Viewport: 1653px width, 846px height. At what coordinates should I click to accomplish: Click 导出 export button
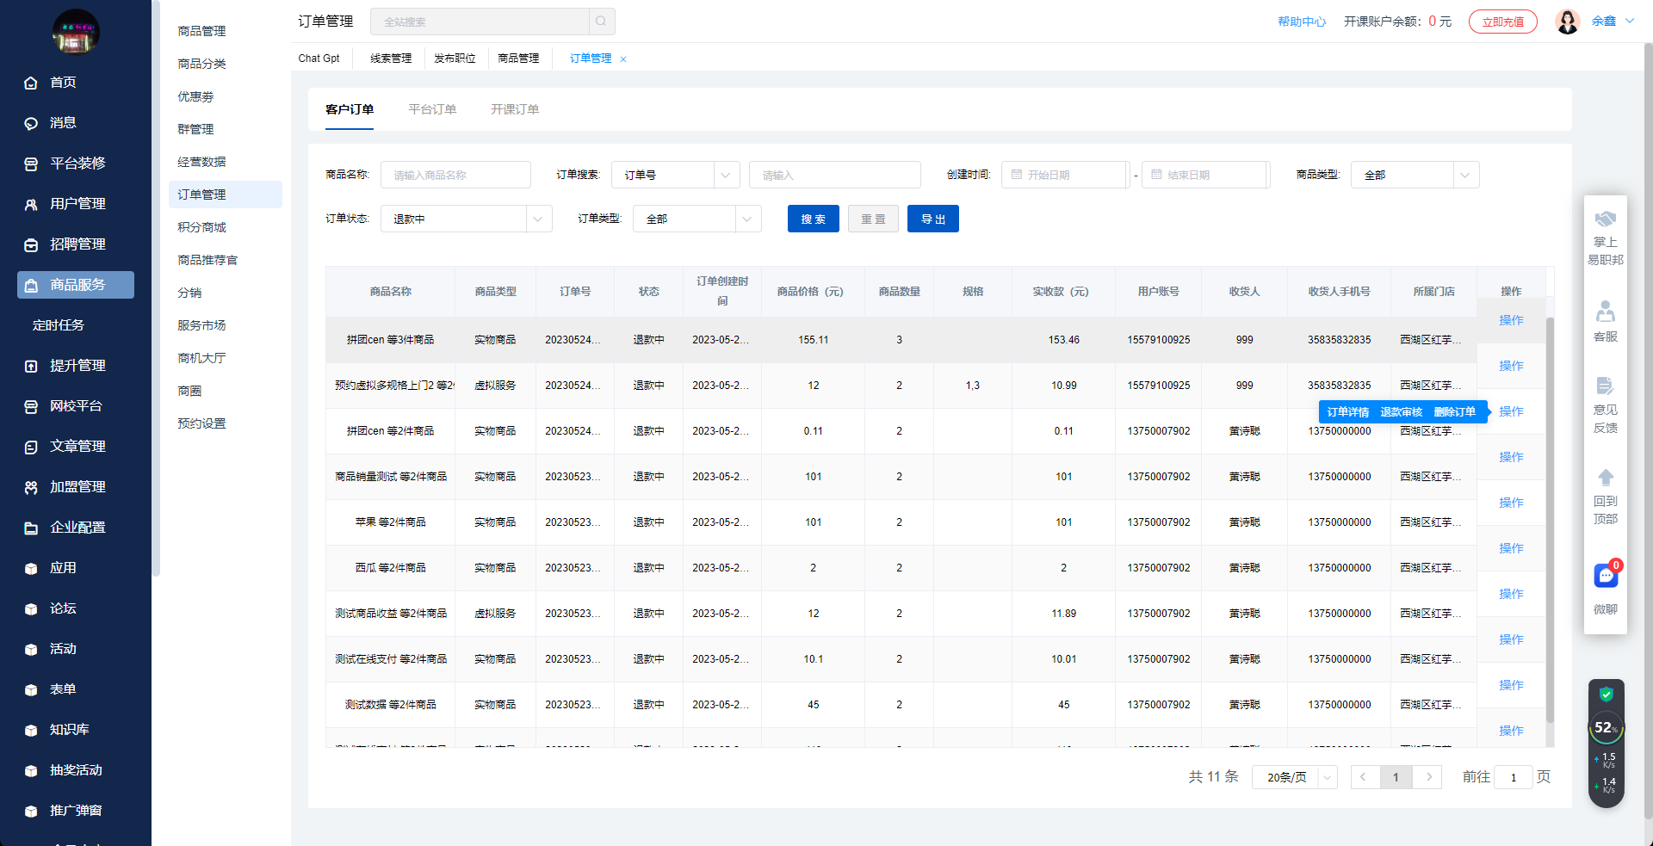(932, 219)
